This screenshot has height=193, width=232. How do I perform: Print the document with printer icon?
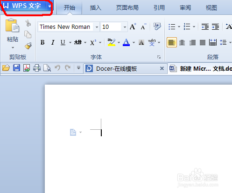click(37, 68)
